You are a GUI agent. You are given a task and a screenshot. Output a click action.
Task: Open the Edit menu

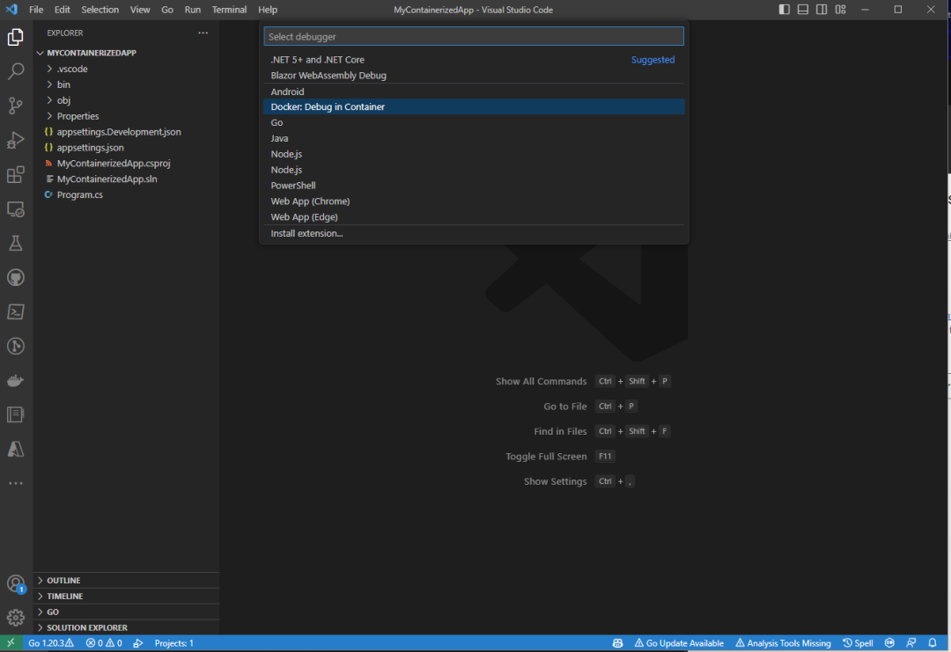pyautogui.click(x=62, y=10)
